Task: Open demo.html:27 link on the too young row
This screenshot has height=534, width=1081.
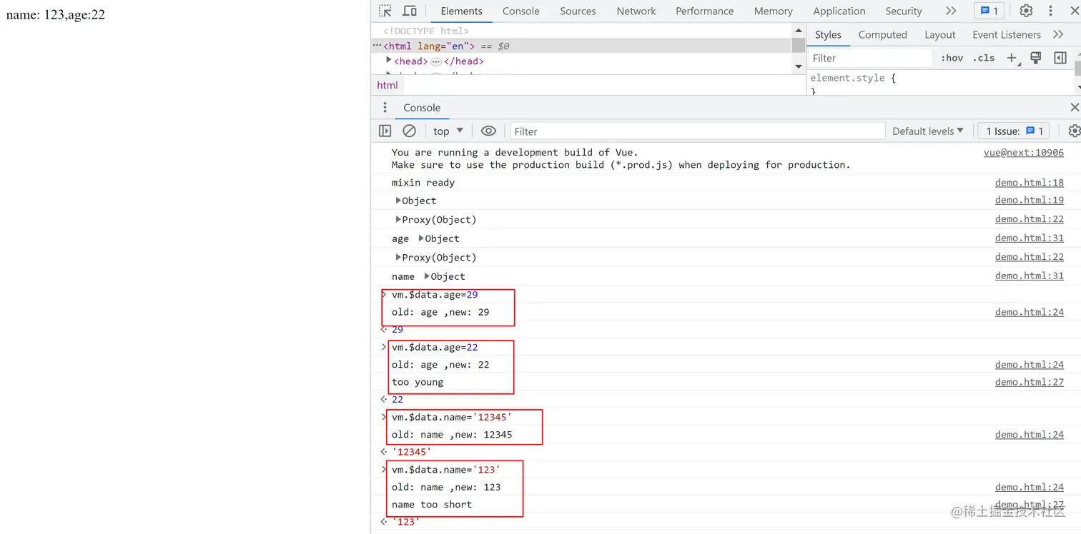Action: tap(1029, 382)
